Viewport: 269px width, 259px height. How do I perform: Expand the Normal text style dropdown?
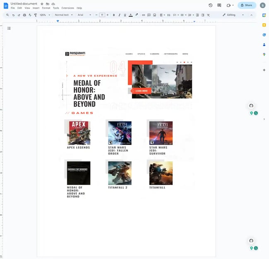pyautogui.click(x=64, y=15)
